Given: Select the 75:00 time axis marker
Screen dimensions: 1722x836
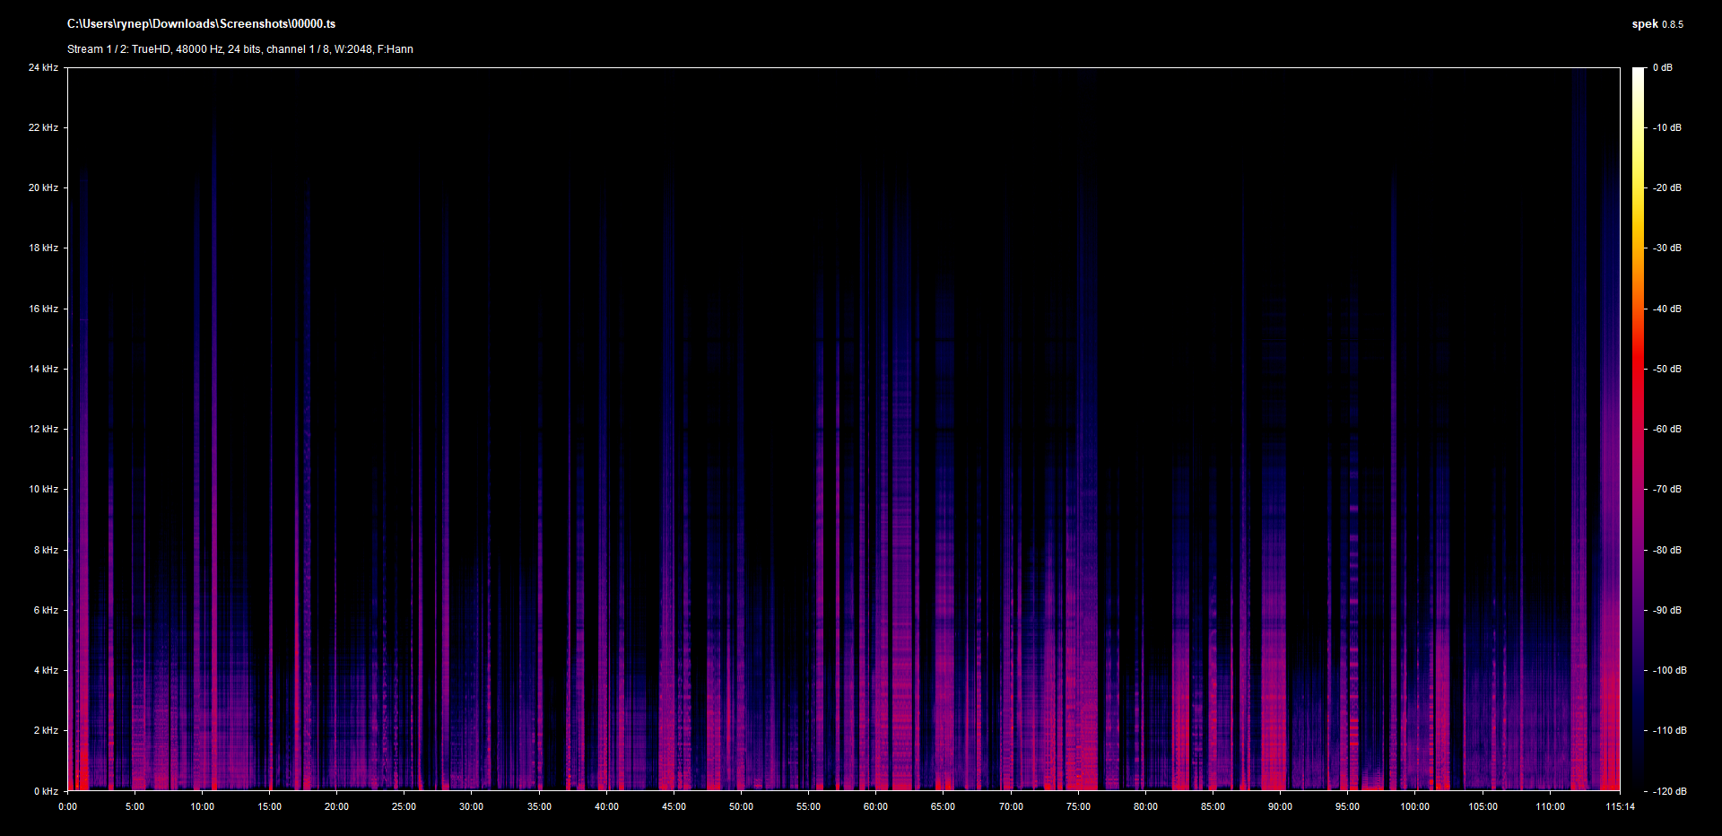Looking at the screenshot, I should coord(1078,806).
